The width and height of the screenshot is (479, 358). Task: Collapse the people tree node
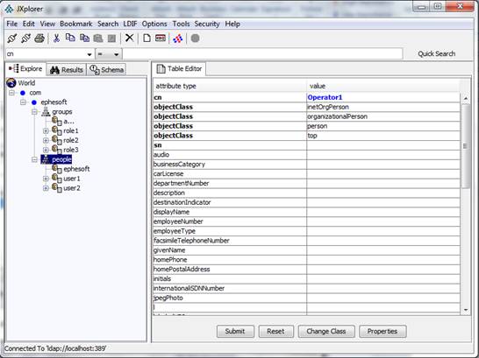pyautogui.click(x=34, y=159)
